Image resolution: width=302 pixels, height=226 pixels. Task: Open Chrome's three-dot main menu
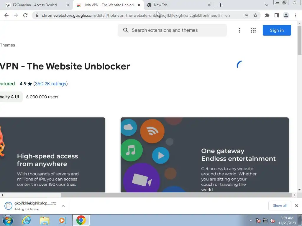(296, 15)
